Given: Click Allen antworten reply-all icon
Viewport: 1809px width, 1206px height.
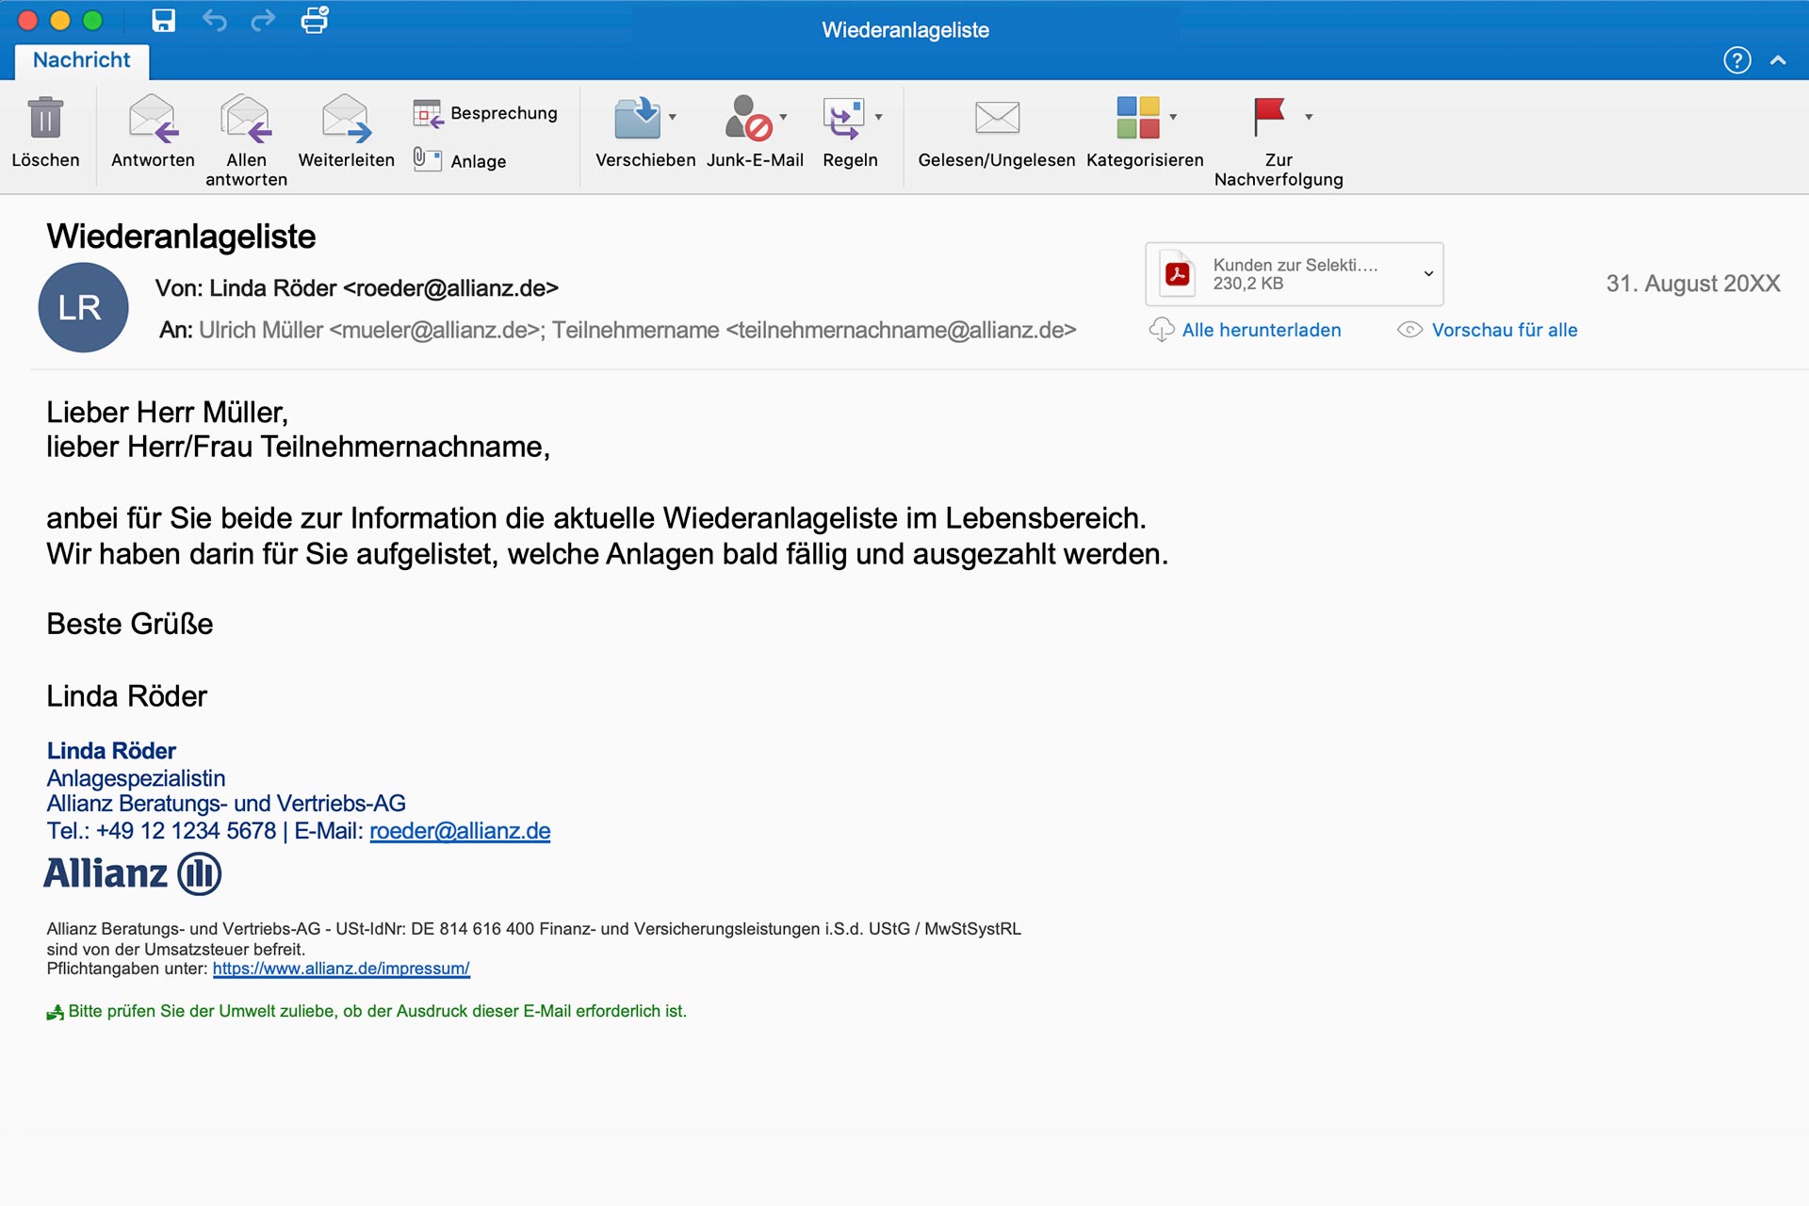Looking at the screenshot, I should pos(246,119).
